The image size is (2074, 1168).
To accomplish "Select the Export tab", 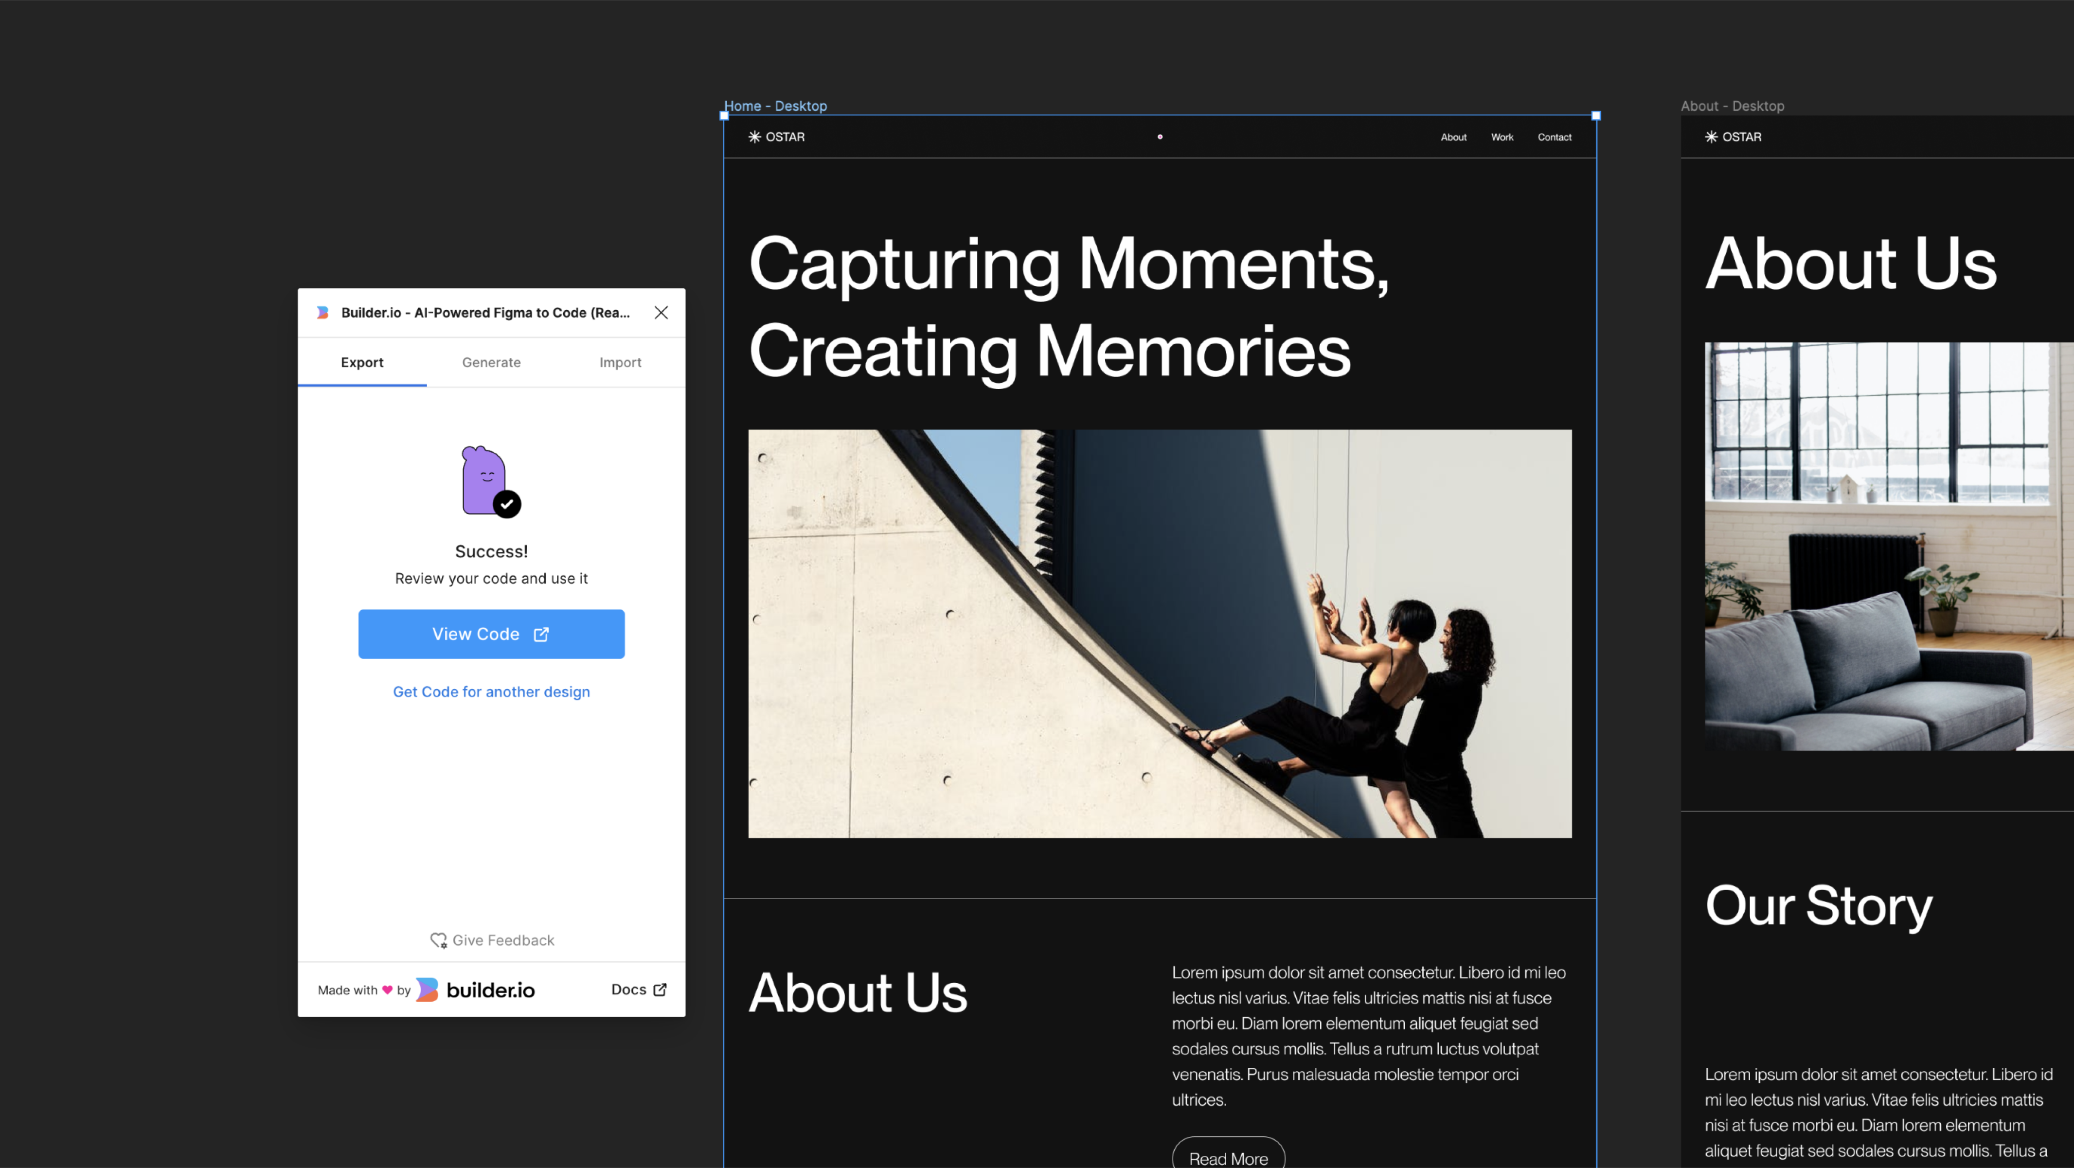I will point(361,362).
